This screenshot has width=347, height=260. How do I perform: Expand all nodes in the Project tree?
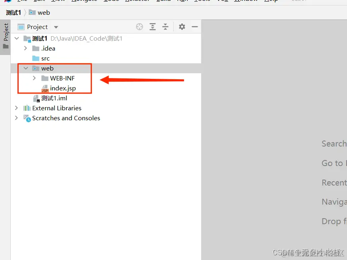(153, 27)
